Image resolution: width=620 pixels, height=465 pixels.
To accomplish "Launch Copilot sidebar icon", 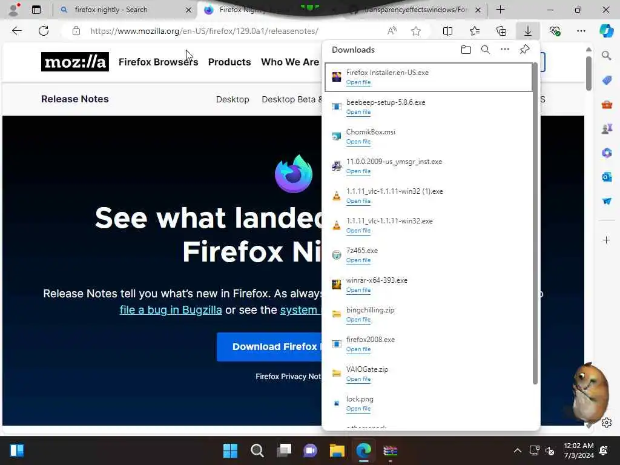I will pyautogui.click(x=606, y=31).
